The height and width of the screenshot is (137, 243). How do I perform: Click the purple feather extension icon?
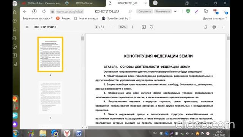point(197,11)
